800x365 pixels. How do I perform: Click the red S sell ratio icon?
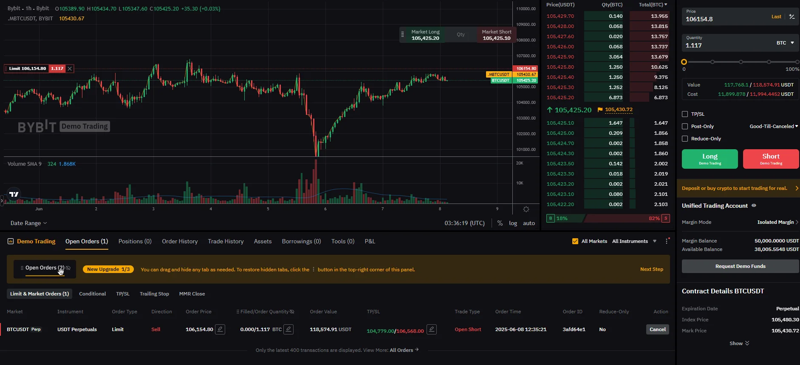[x=666, y=218]
